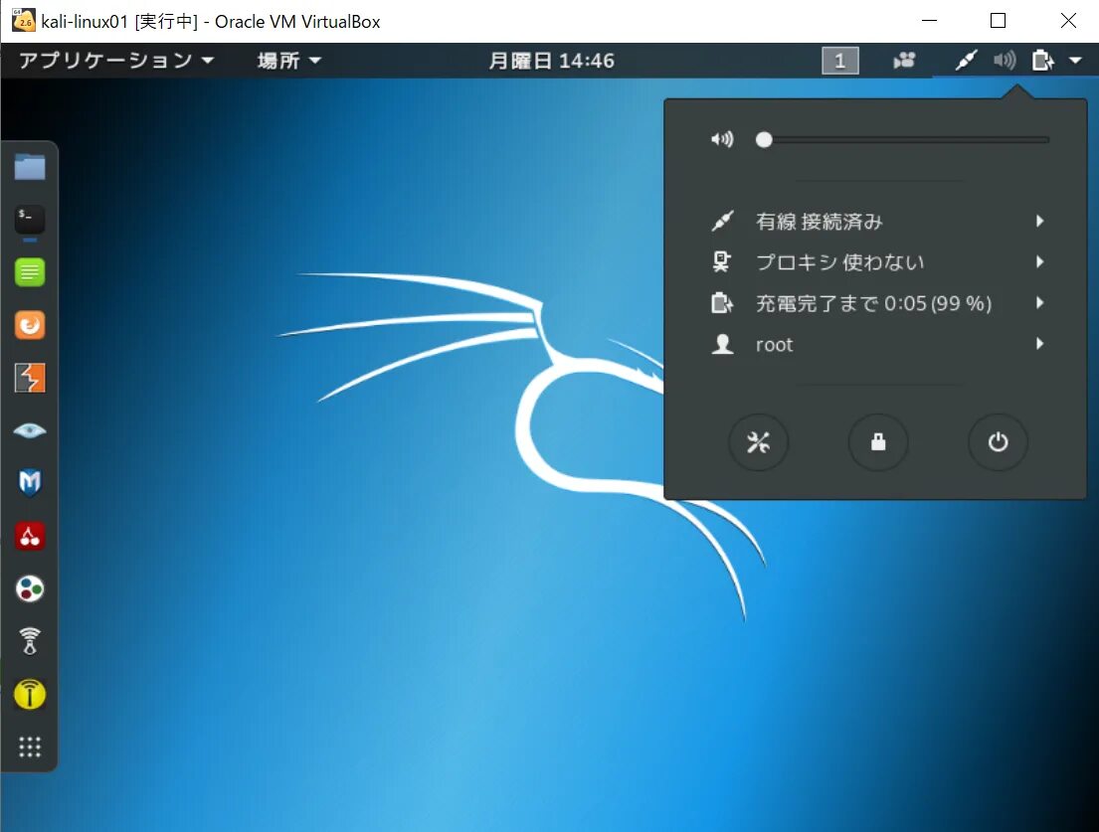Expand the 有線 接続済み network entry
Viewport: 1099px width, 832px height.
pos(875,222)
